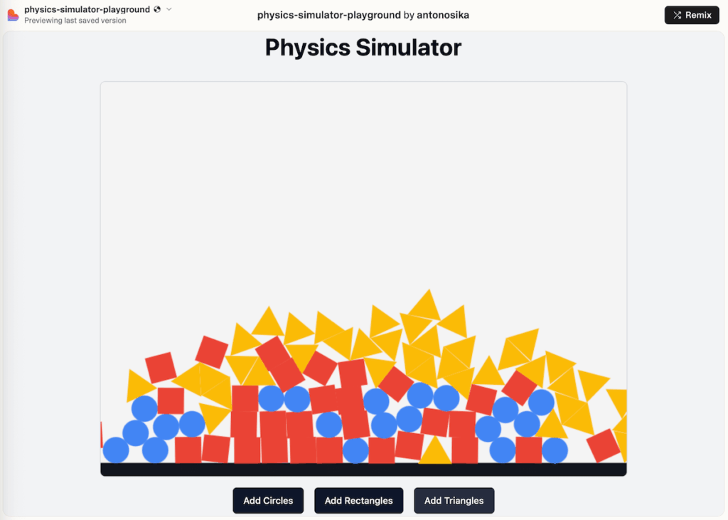Viewport: 728px width, 520px height.
Task: Click the Physics Simulator heading
Action: coord(363,47)
